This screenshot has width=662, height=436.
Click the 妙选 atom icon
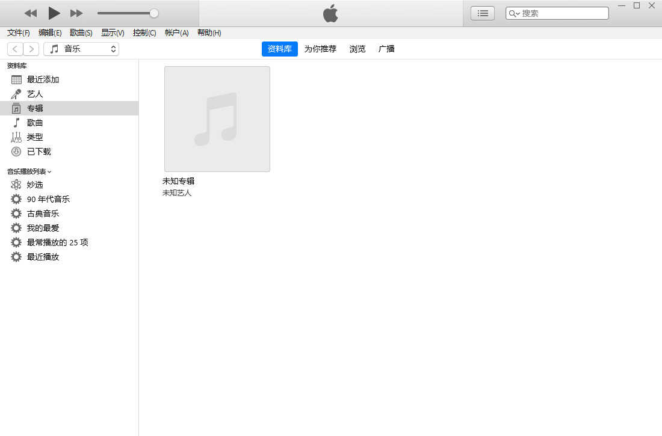[16, 185]
